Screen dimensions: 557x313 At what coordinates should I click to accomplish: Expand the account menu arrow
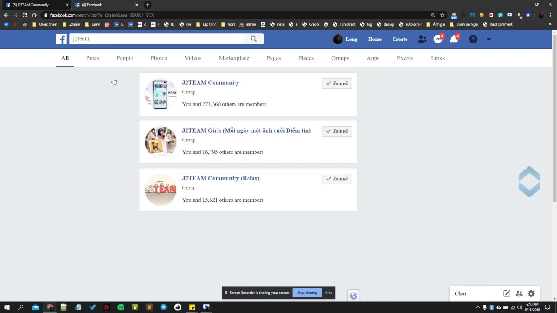tap(489, 39)
